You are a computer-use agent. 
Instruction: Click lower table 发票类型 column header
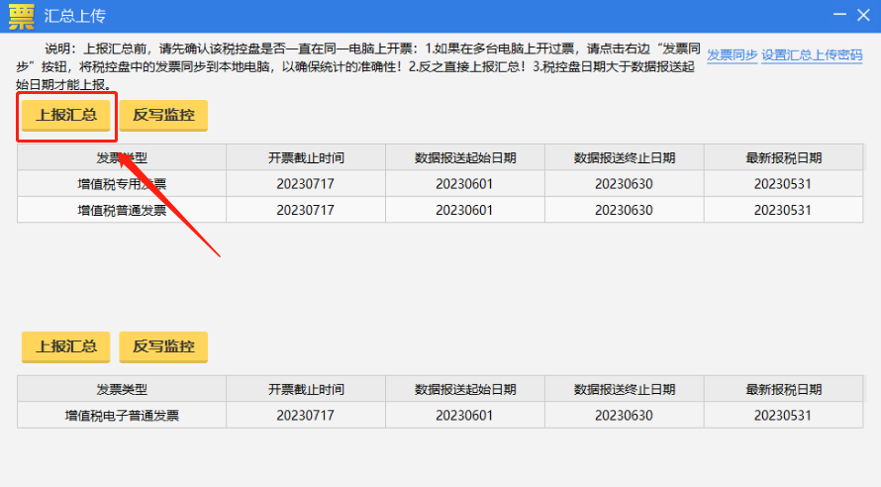(122, 389)
